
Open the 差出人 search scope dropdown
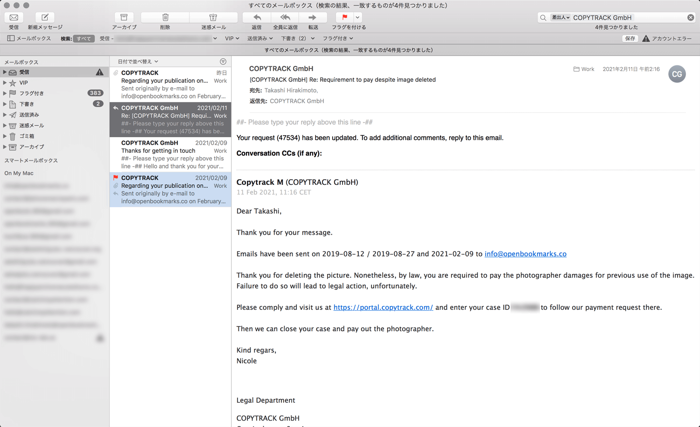560,17
